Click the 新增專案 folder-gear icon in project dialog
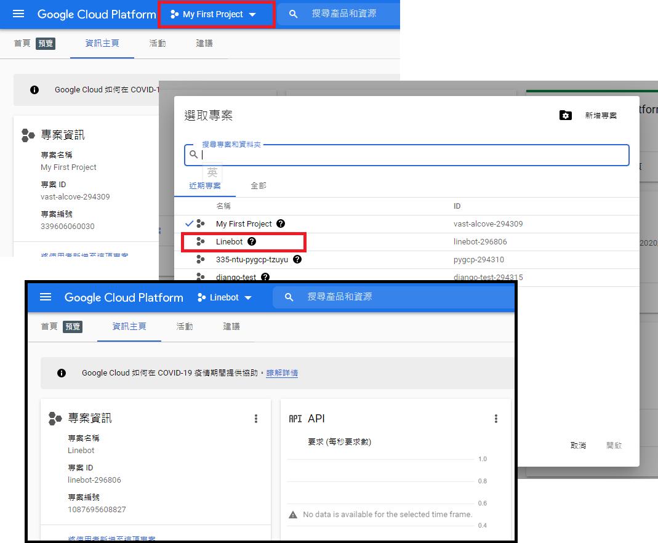 coord(566,115)
